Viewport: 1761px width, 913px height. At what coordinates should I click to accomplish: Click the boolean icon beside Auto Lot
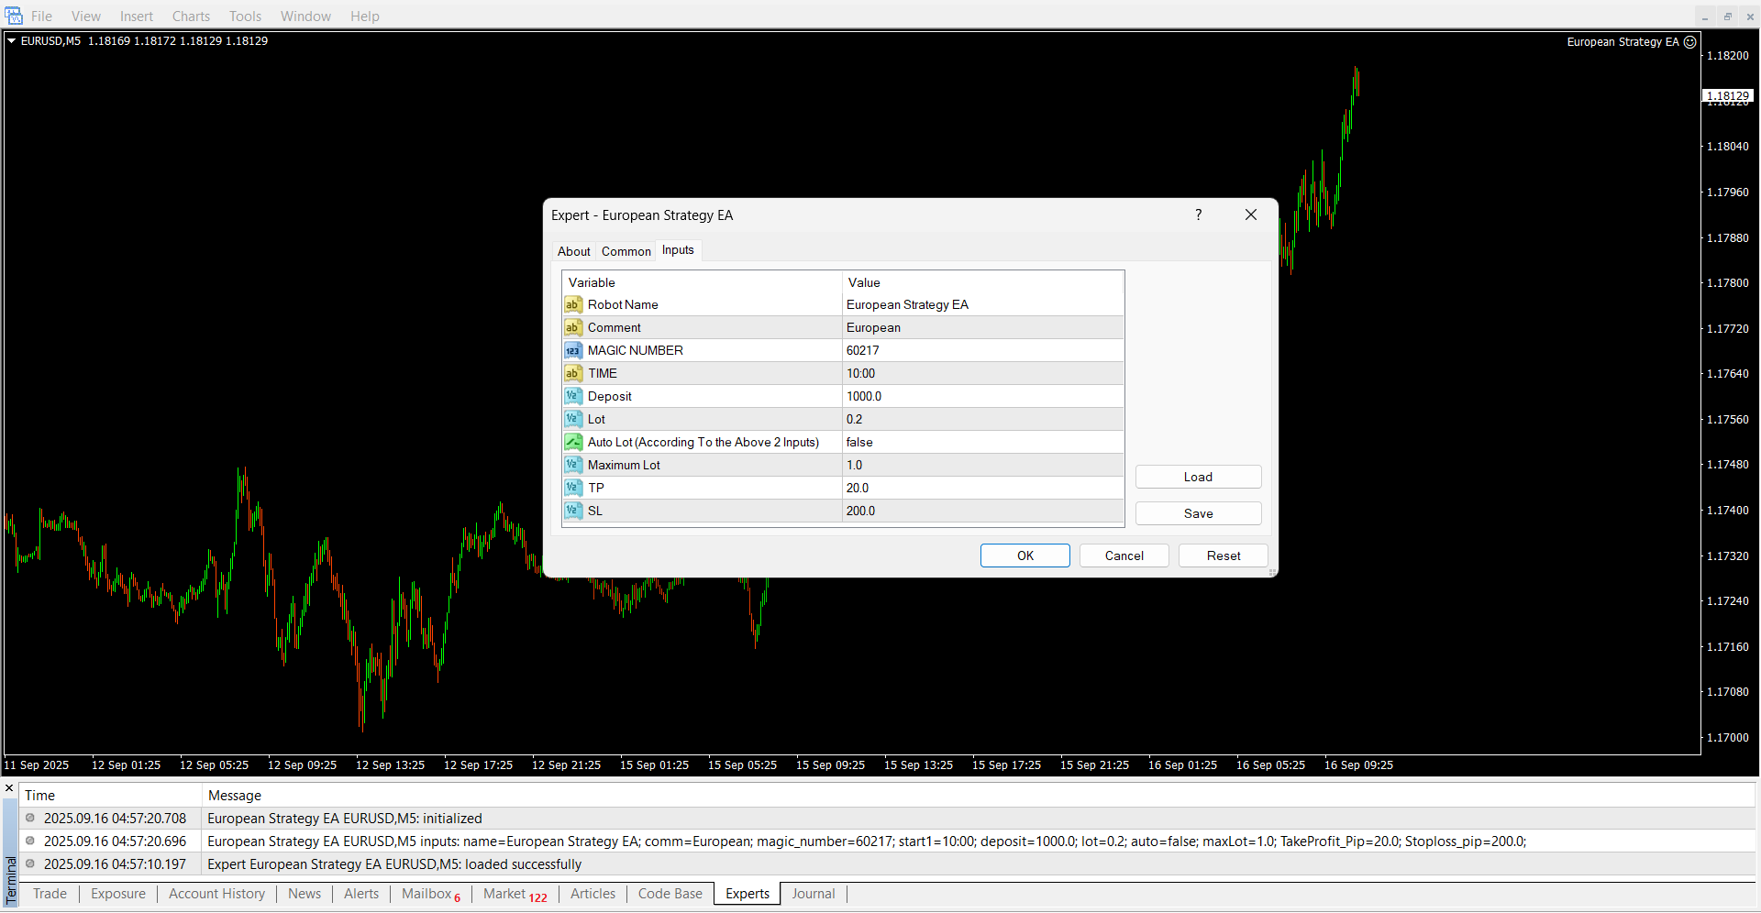pos(573,442)
